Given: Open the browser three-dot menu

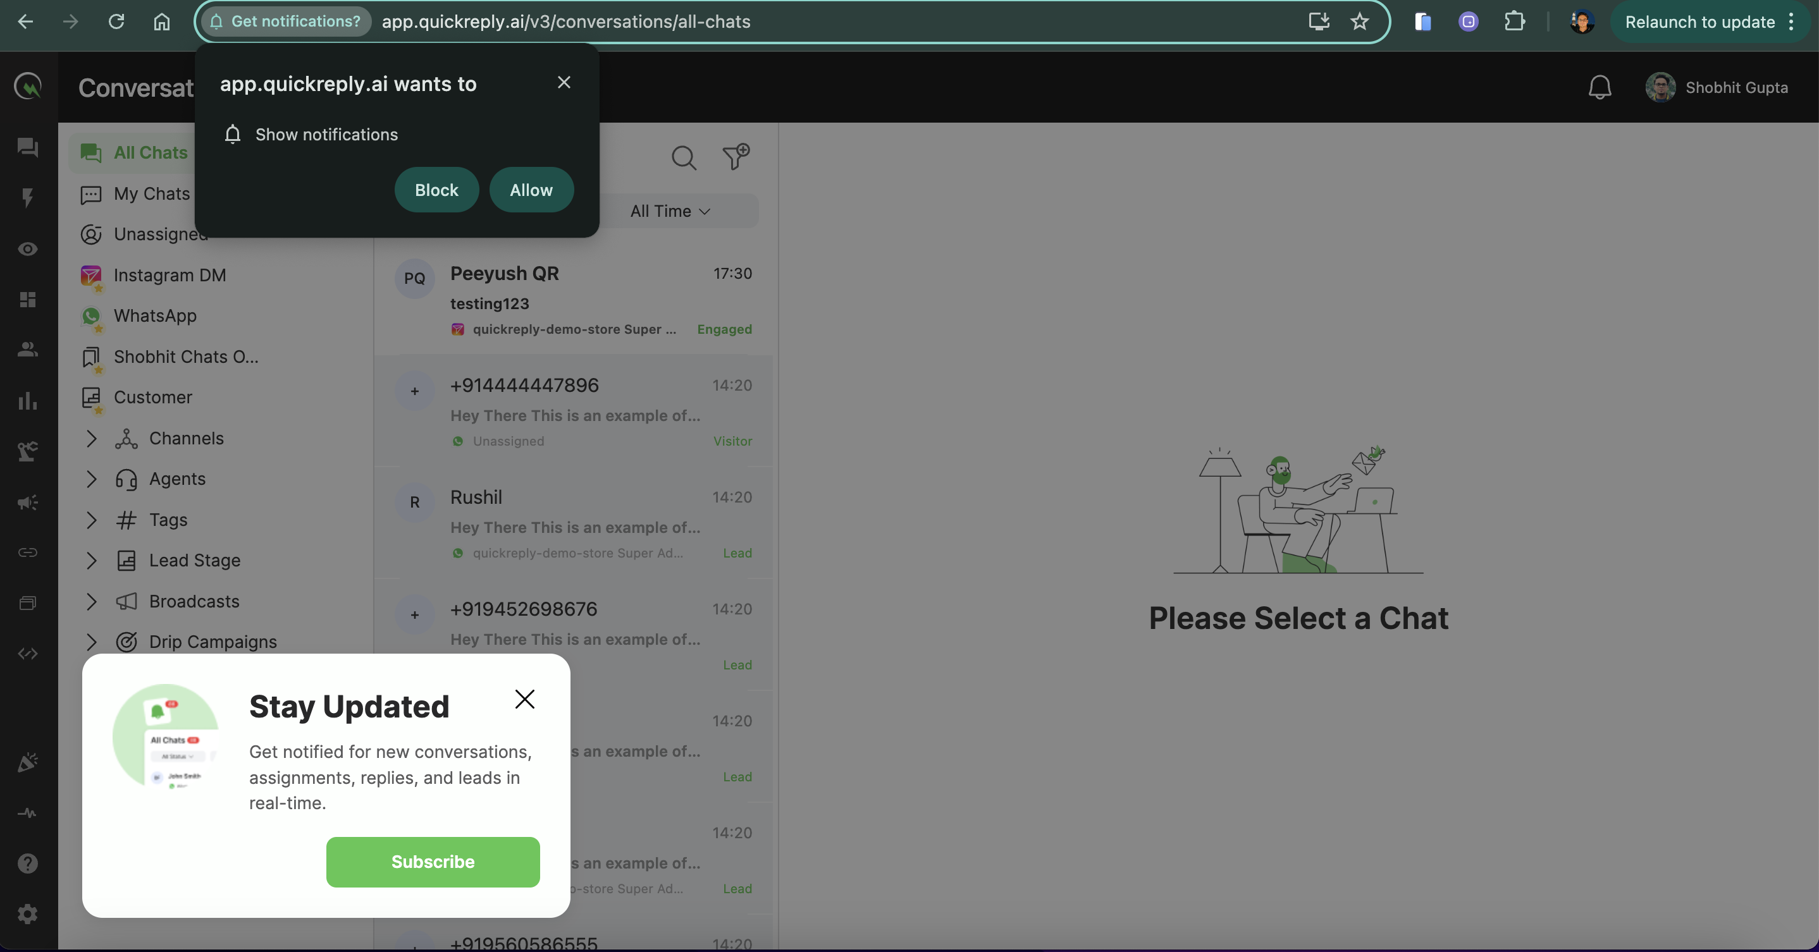Looking at the screenshot, I should pos(1791,22).
